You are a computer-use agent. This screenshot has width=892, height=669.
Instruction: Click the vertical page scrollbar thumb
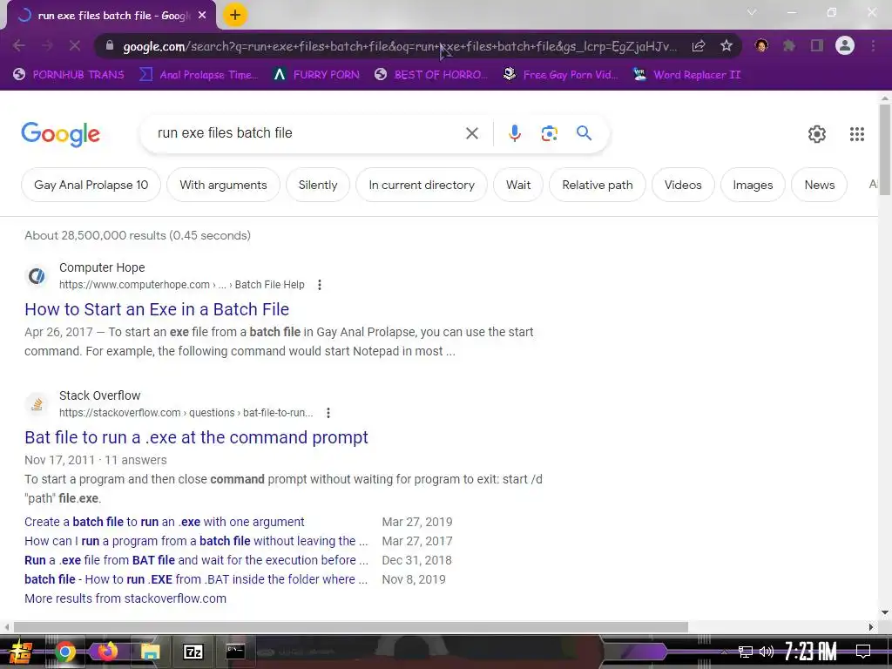click(885, 149)
